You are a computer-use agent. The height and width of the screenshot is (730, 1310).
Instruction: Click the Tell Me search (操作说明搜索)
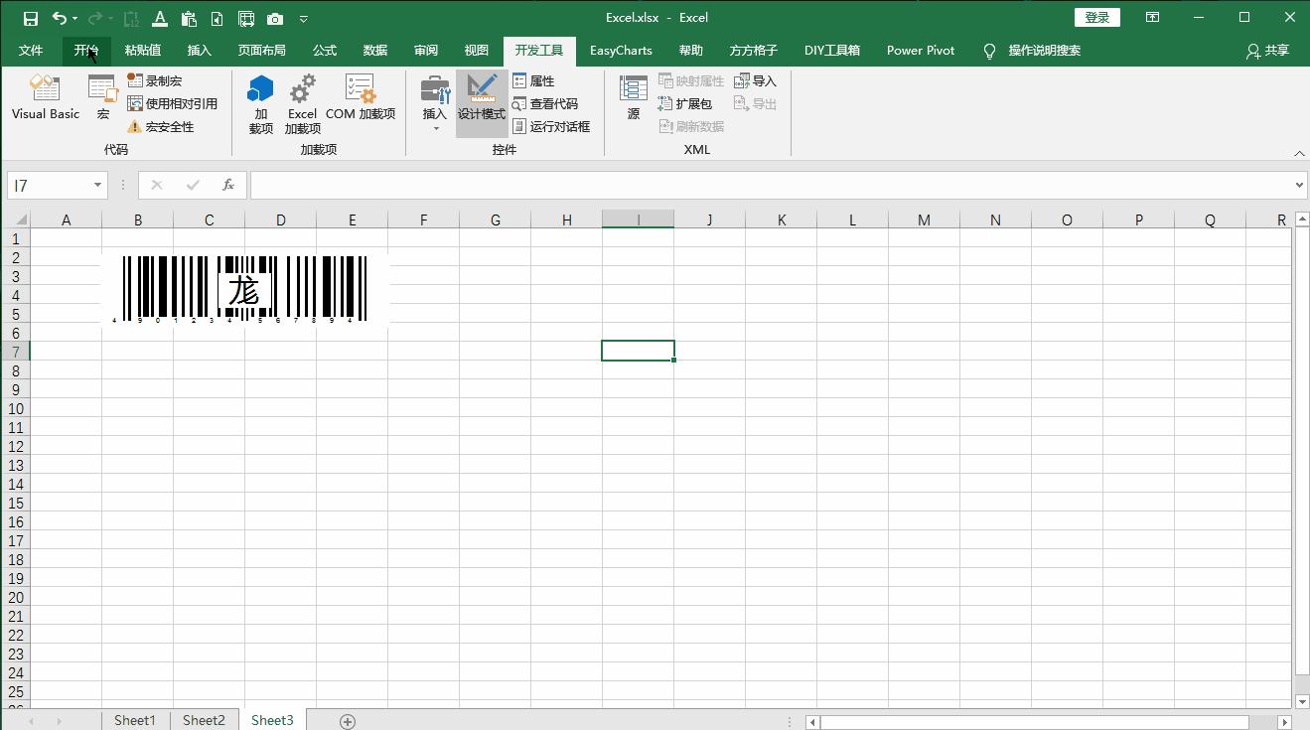[x=1033, y=51]
